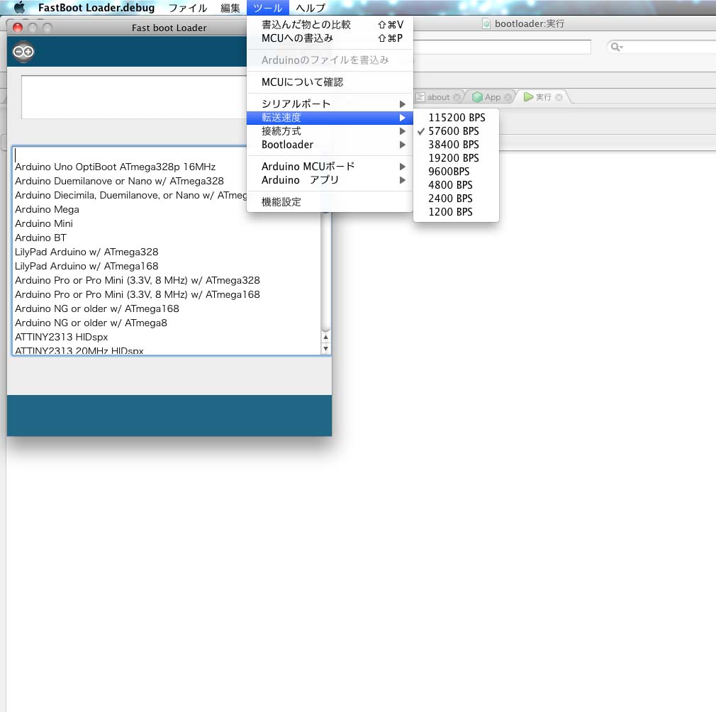Open 機能設定 from the Tools menu

(x=330, y=202)
